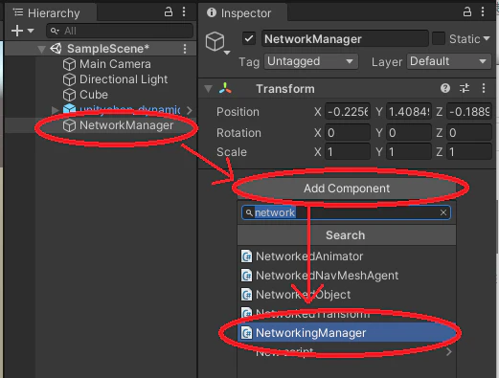Click the Position X value field
The image size is (499, 378).
pos(348,112)
